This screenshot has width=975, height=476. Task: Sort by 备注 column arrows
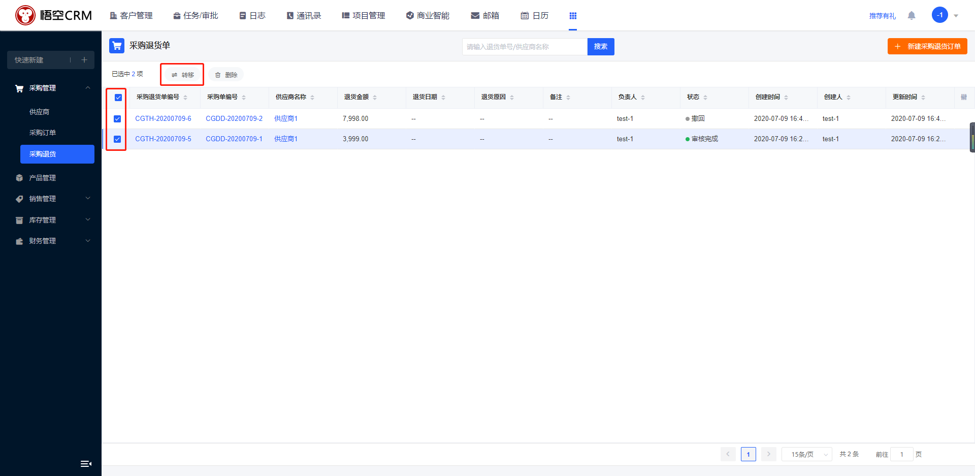coord(568,98)
